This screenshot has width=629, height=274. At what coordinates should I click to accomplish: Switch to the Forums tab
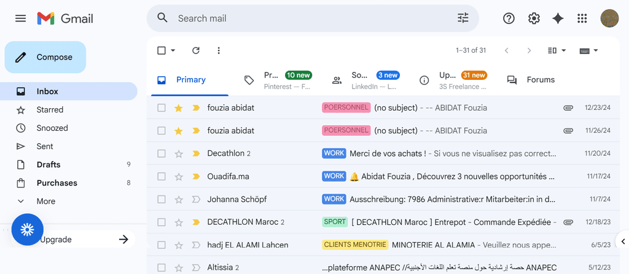tap(531, 80)
